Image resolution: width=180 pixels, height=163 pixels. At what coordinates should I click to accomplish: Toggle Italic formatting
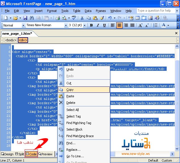pyautogui.click(x=98, y=25)
